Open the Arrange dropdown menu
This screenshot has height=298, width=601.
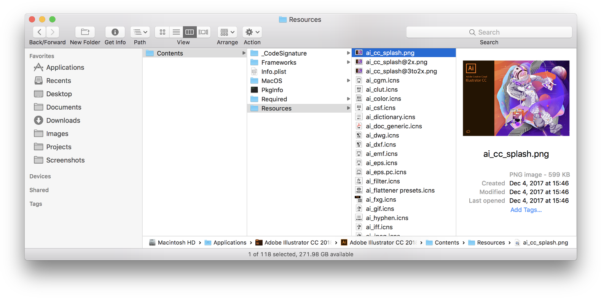tap(227, 32)
